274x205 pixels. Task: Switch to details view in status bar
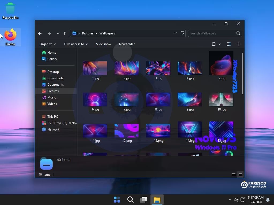click(x=234, y=175)
